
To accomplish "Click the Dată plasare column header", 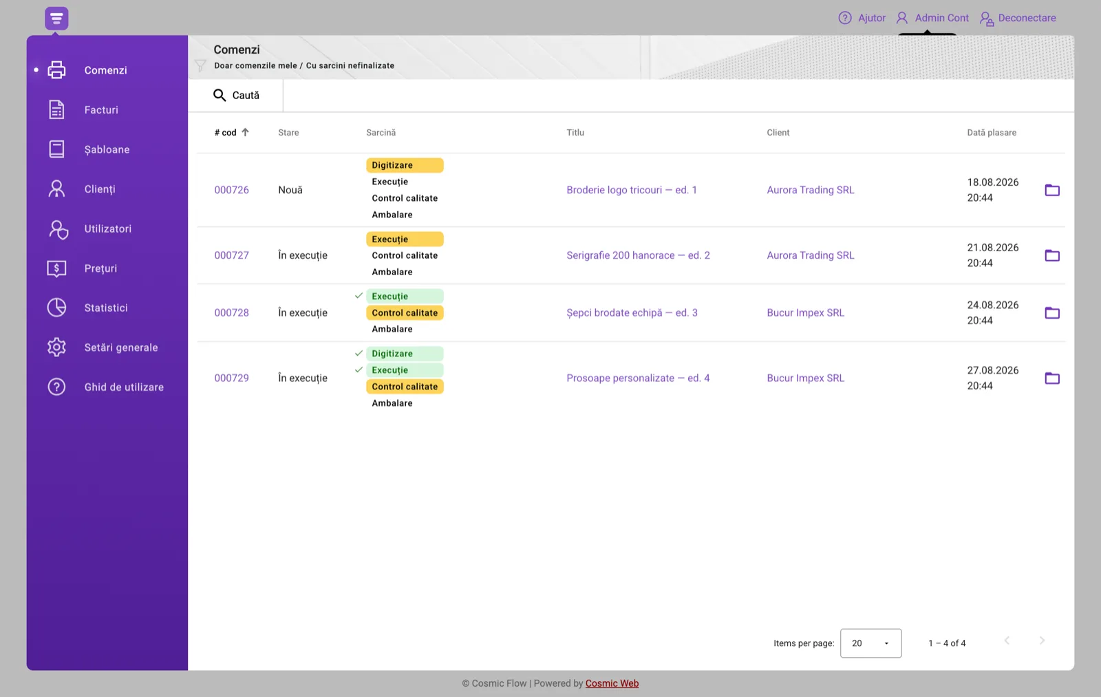I will pos(992,133).
